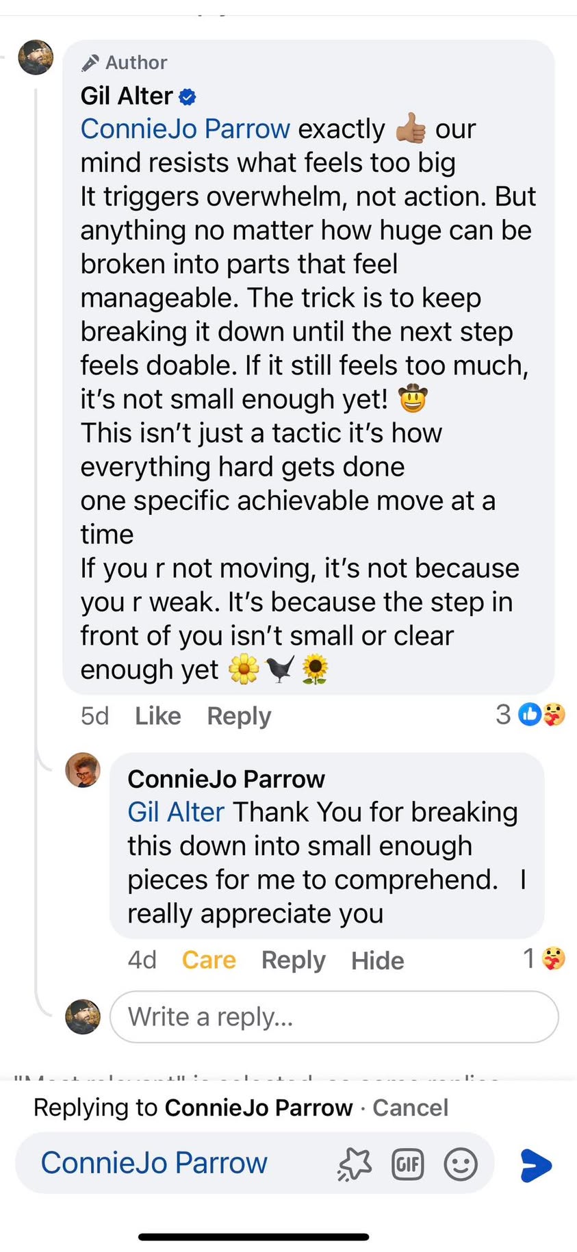Tap the blue send arrow icon
This screenshot has width=577, height=1252.
[x=536, y=1165]
